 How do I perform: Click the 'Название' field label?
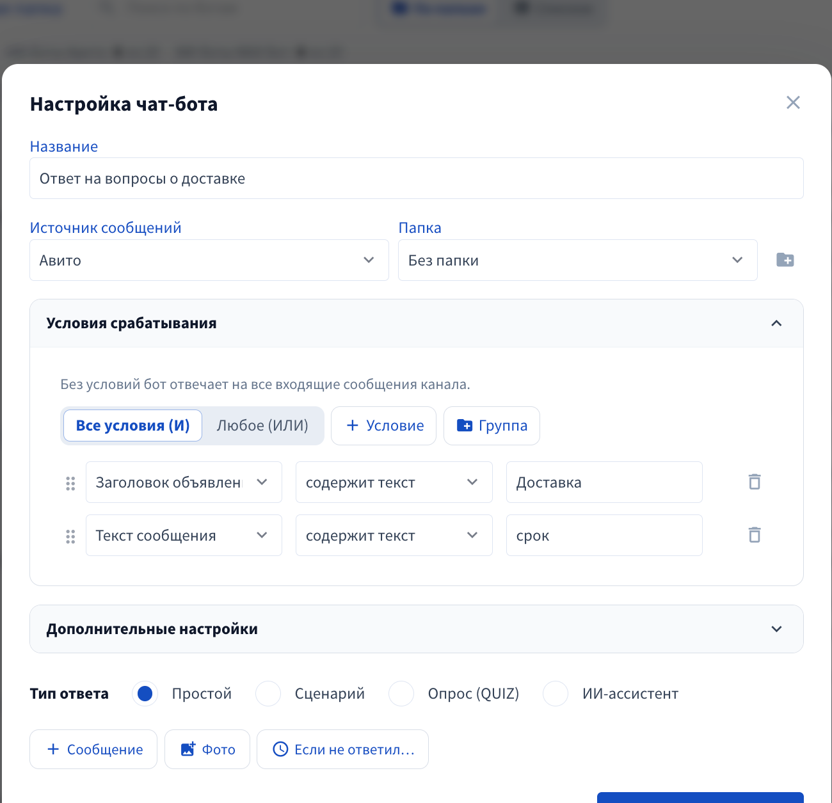click(x=64, y=147)
